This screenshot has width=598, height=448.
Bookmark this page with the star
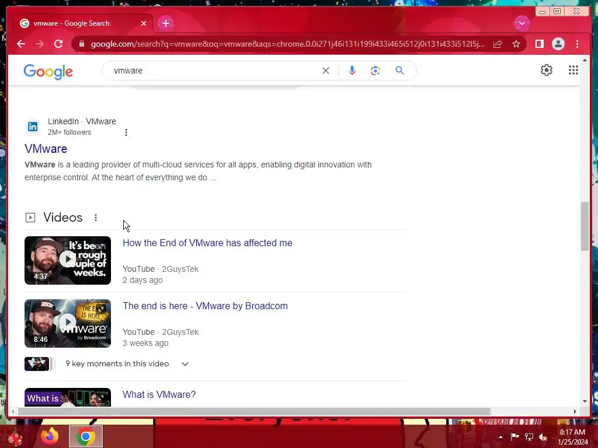[516, 44]
